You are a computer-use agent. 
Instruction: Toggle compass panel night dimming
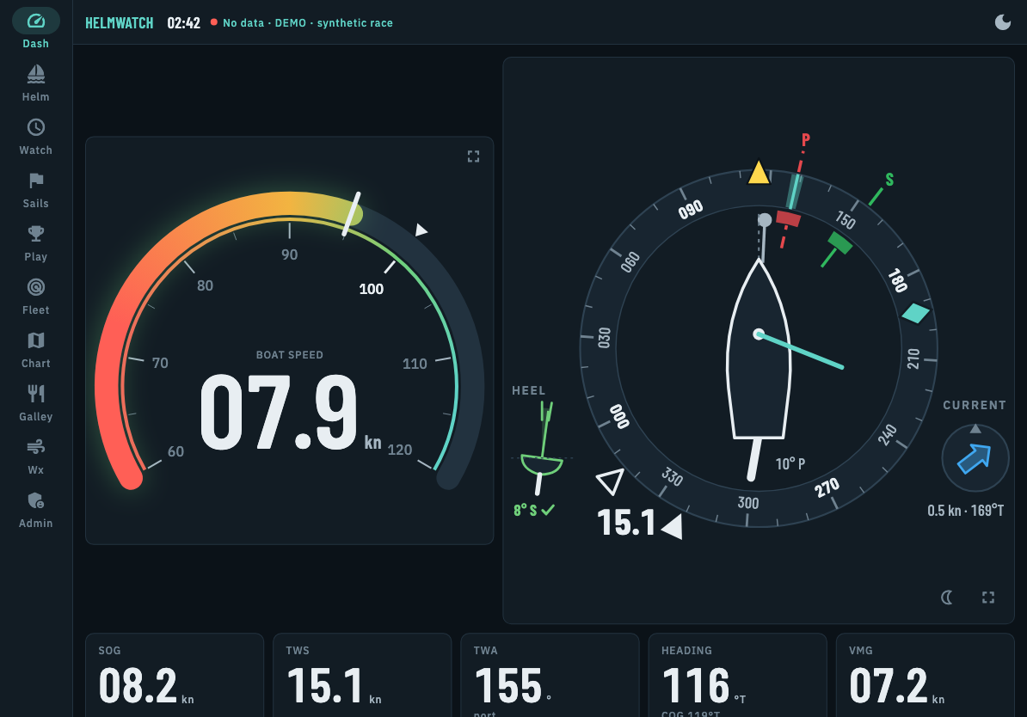(x=947, y=597)
